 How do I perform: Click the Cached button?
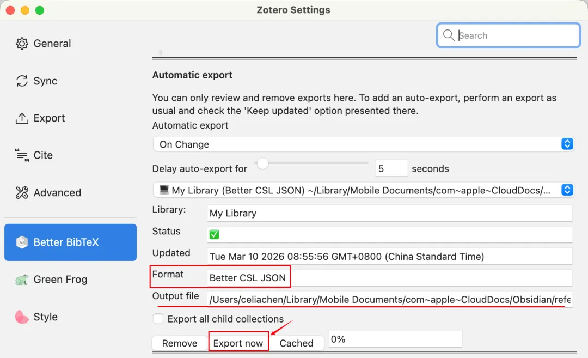coord(296,343)
